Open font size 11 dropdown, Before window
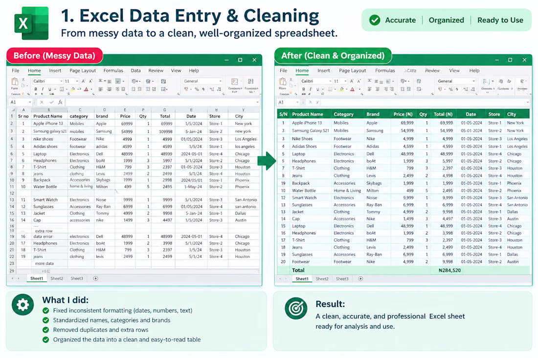This screenshot has height=358, width=538. 77,81
